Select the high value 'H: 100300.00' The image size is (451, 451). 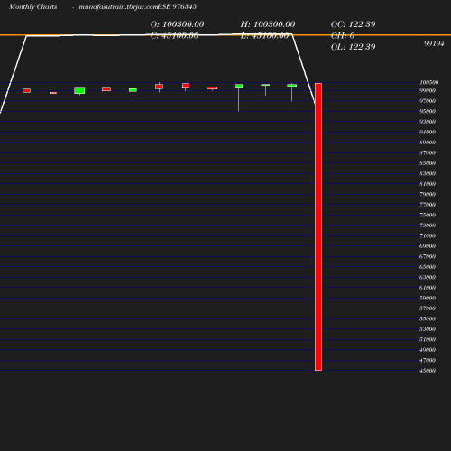pos(268,24)
